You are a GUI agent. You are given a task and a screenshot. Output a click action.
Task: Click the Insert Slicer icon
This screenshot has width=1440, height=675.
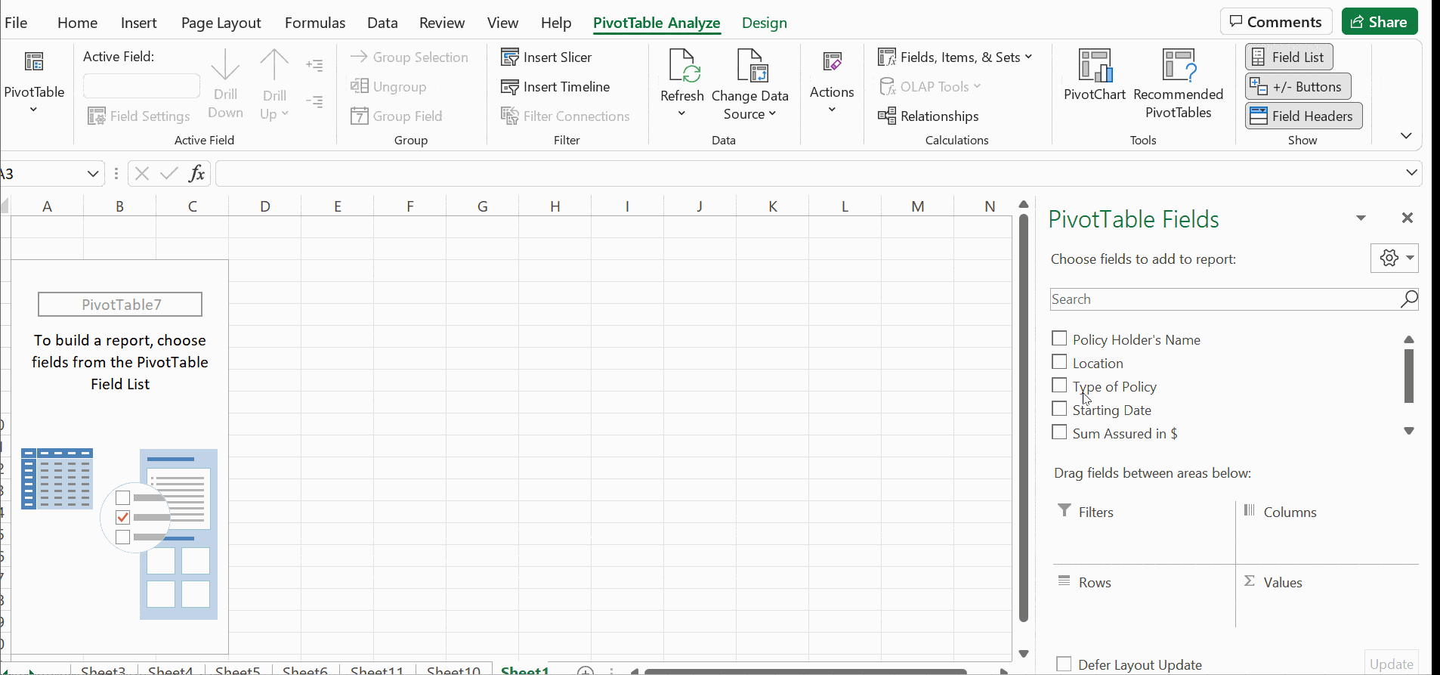click(510, 57)
